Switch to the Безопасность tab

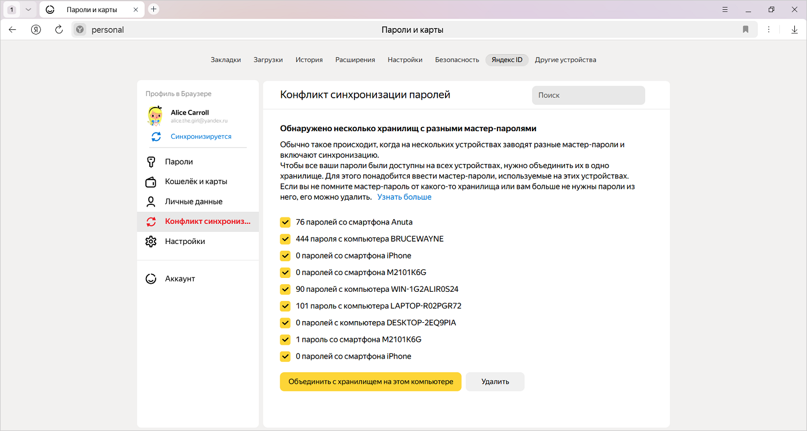[x=457, y=60]
